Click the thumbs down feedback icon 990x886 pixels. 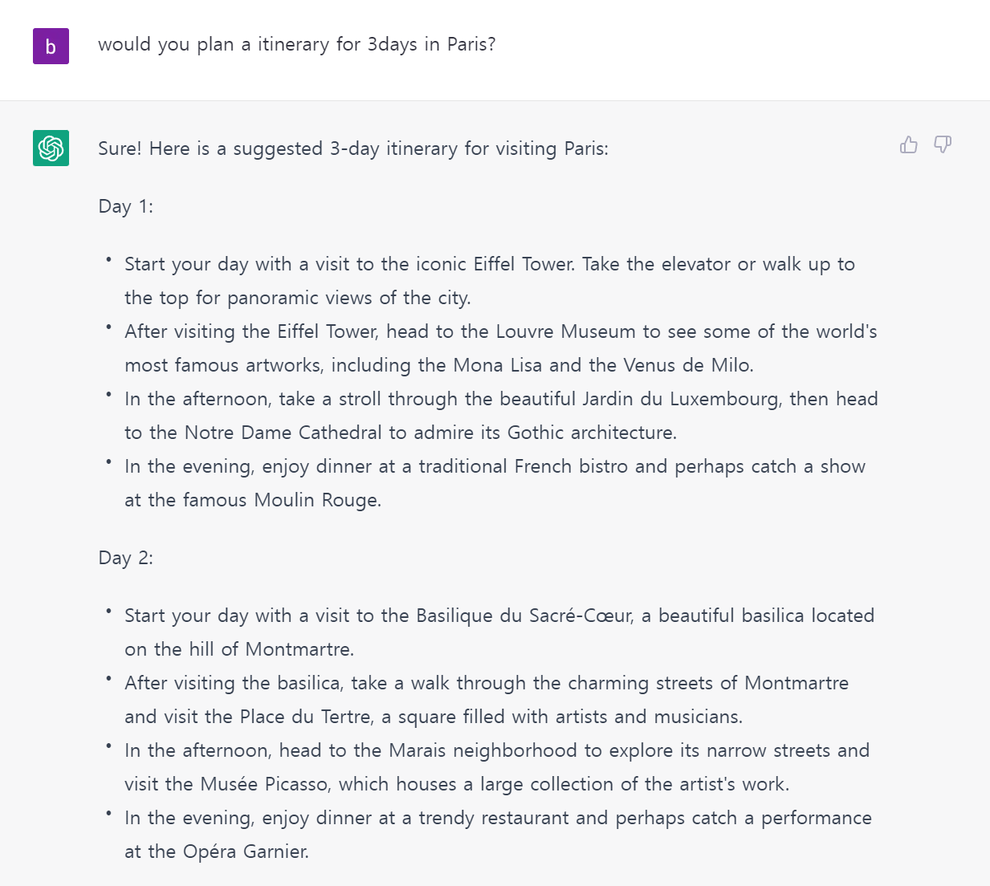click(x=943, y=144)
